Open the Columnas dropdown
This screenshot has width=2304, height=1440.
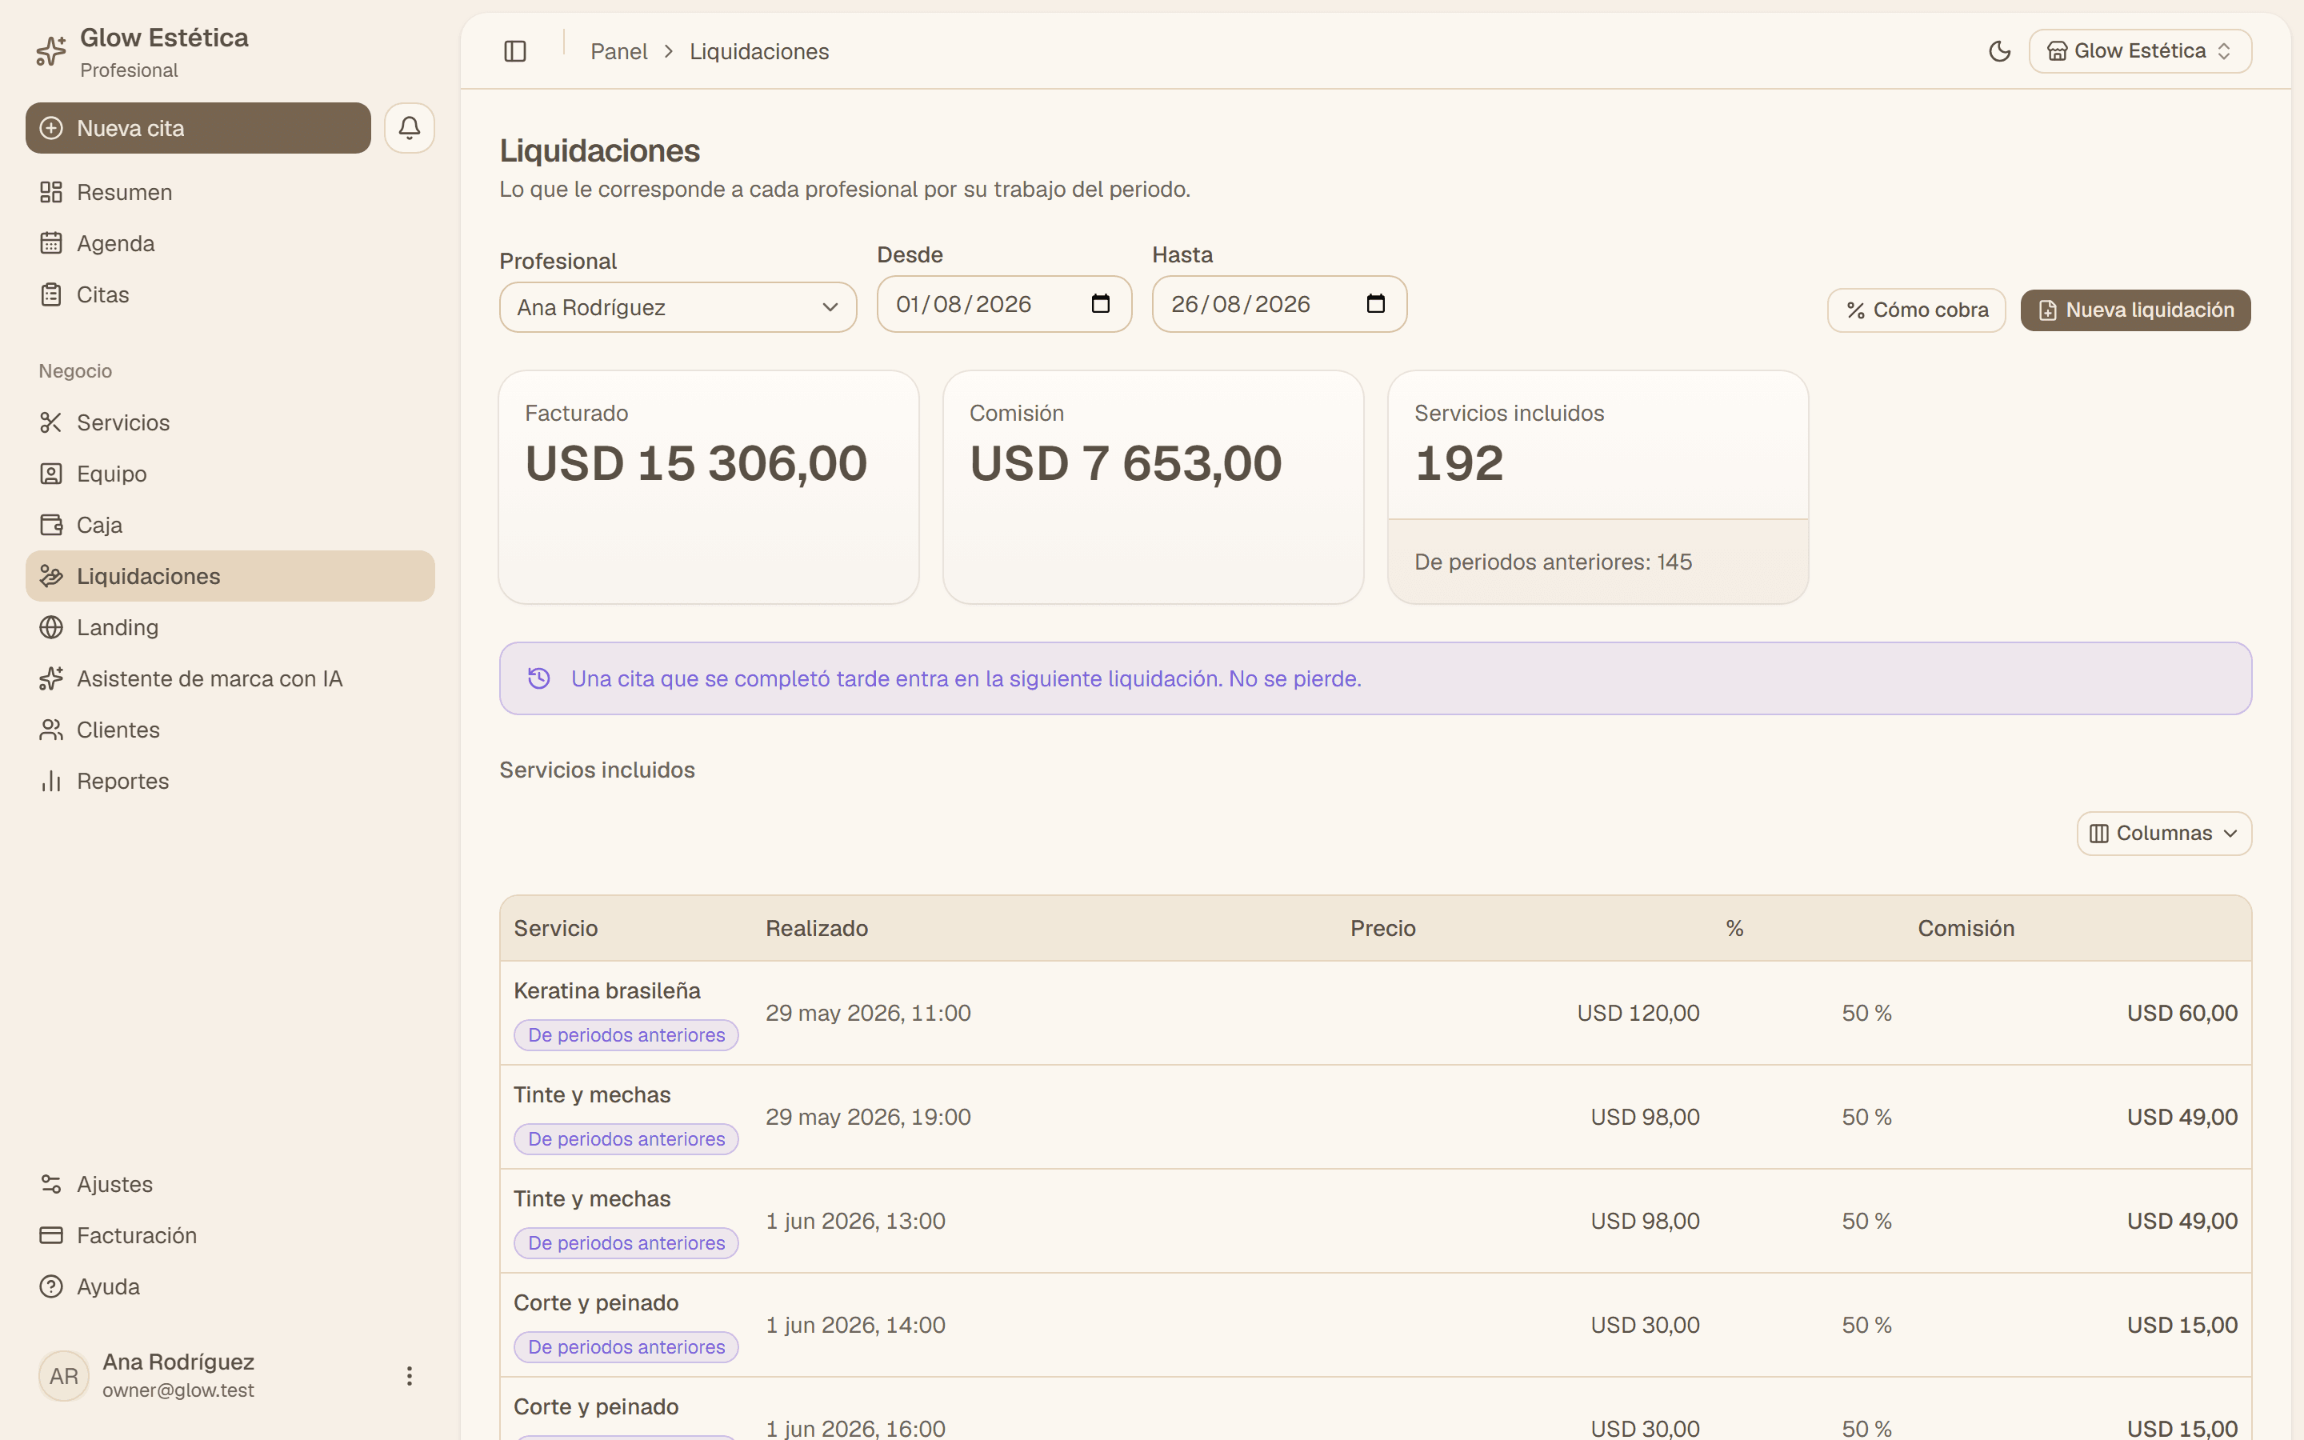[x=2164, y=834]
